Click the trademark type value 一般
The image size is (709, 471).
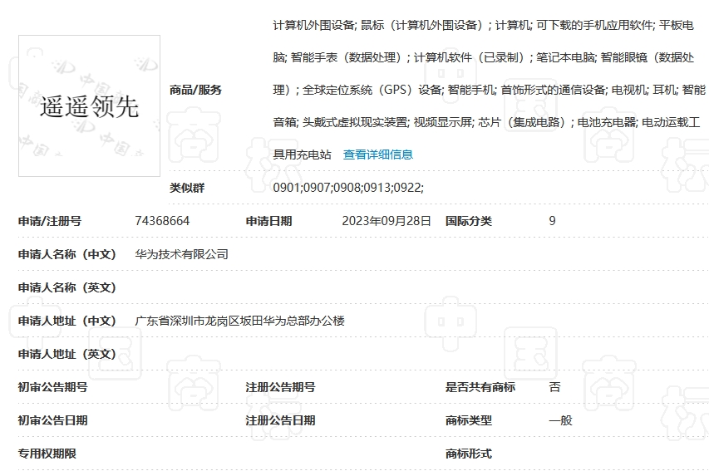coord(560,420)
